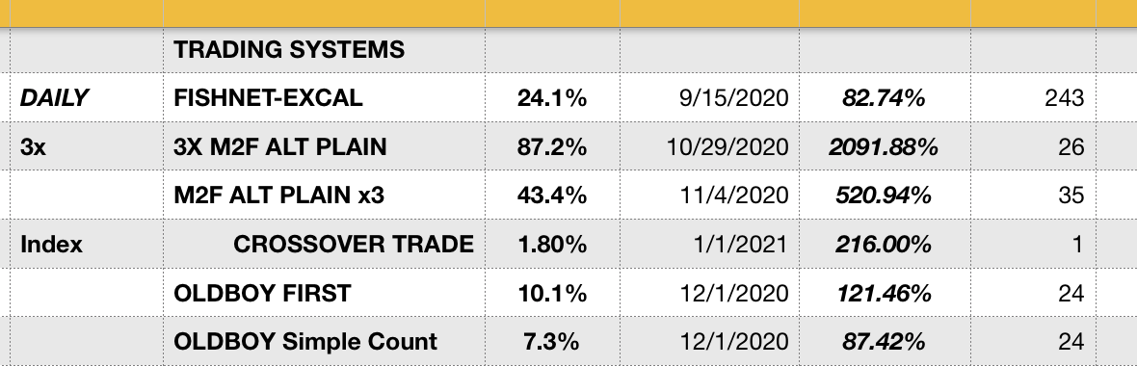The width and height of the screenshot is (1137, 366).
Task: Click the Index label cell
Action: point(82,245)
